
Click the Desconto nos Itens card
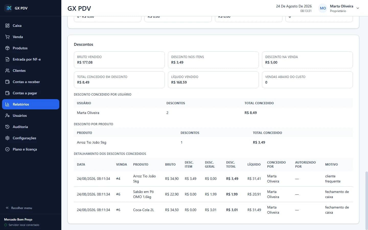pyautogui.click(x=213, y=60)
